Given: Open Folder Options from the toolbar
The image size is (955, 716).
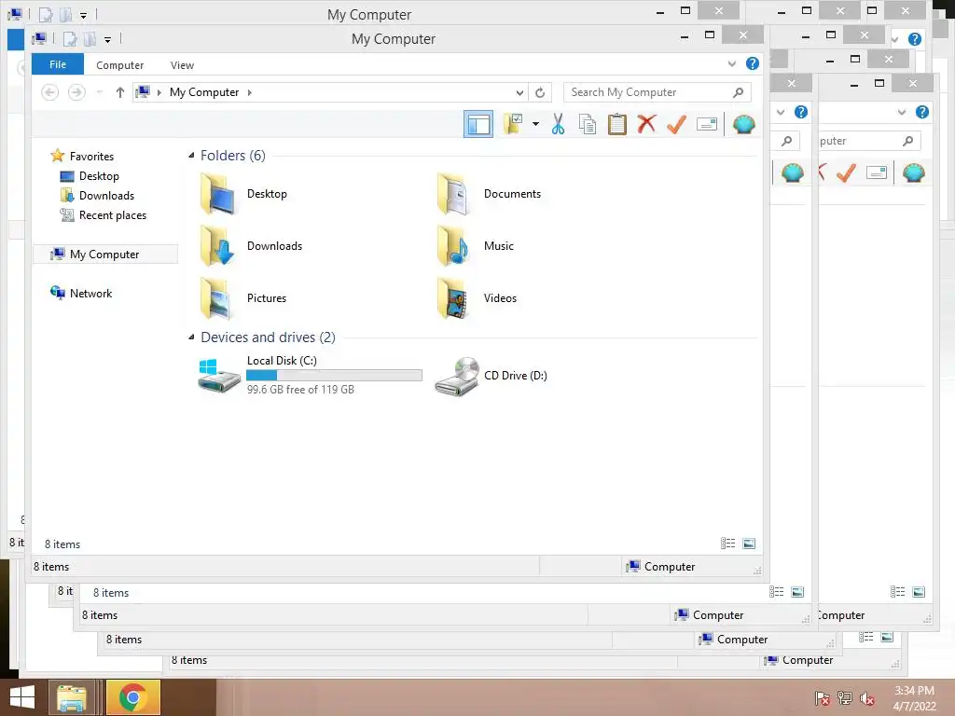Looking at the screenshot, I should coord(514,124).
